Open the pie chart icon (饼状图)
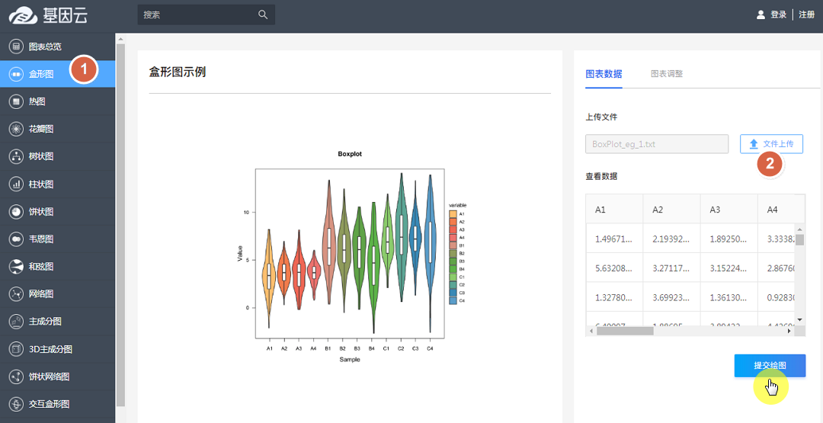The image size is (823, 423). click(x=15, y=211)
